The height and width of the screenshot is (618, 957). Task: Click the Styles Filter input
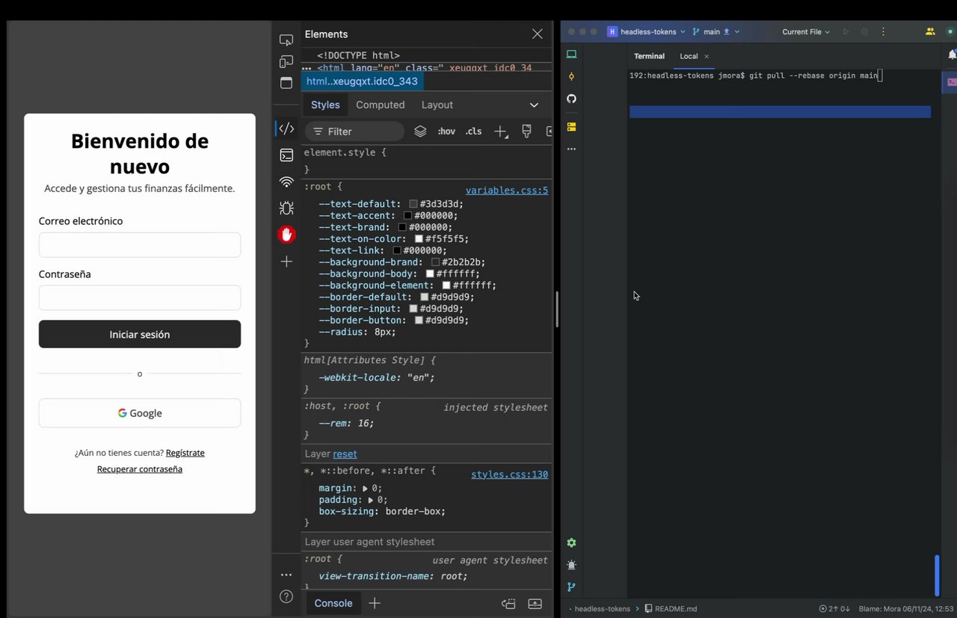click(354, 132)
